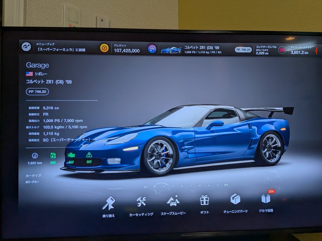Click the red 214 notification badge

tap(271, 191)
